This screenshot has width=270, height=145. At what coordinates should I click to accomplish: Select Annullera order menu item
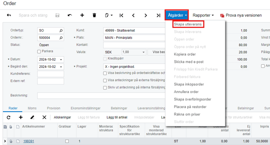pos(186,92)
